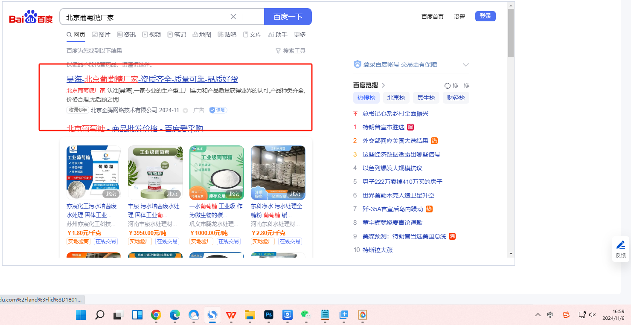Clear the search box with X icon
Screen dimensions: 631x325
(233, 17)
